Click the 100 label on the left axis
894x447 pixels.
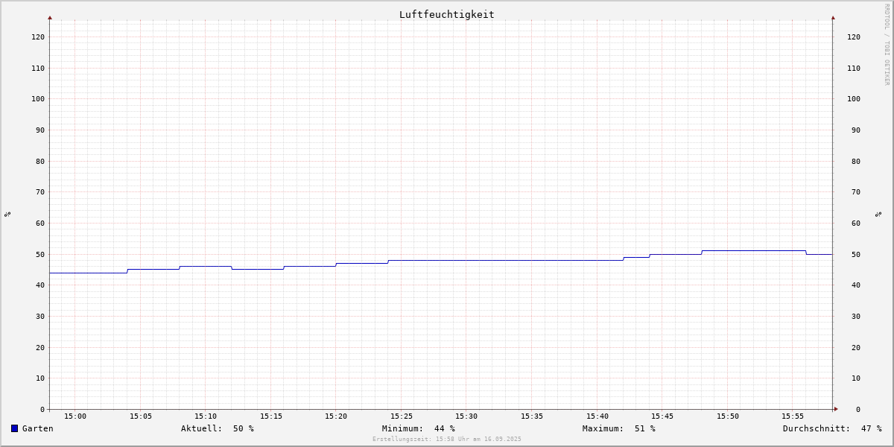(x=38, y=98)
